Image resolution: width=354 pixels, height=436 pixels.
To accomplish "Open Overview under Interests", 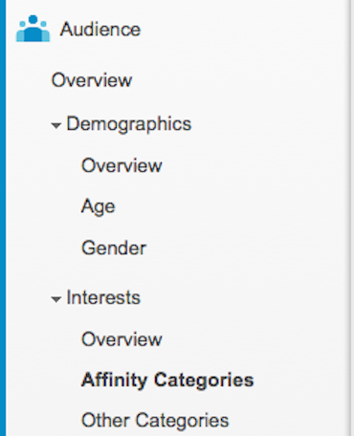I will click(x=122, y=338).
